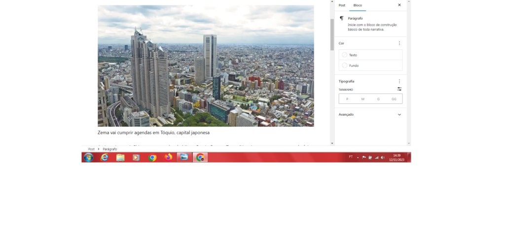Click Parágrafo in the breadcrumb
This screenshot has height=240, width=505.
[110, 149]
